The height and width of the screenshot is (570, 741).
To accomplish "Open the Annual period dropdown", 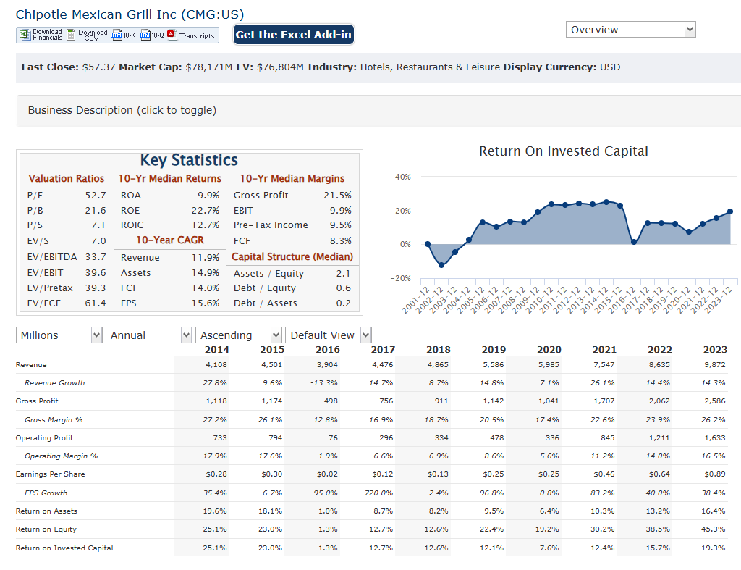I will coord(149,335).
